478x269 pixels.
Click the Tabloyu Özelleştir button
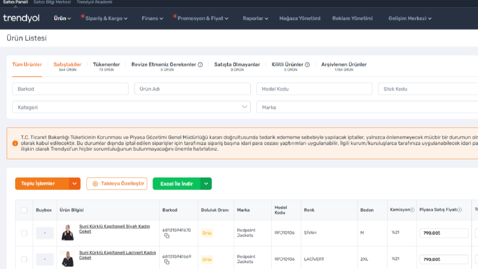pyautogui.click(x=117, y=183)
